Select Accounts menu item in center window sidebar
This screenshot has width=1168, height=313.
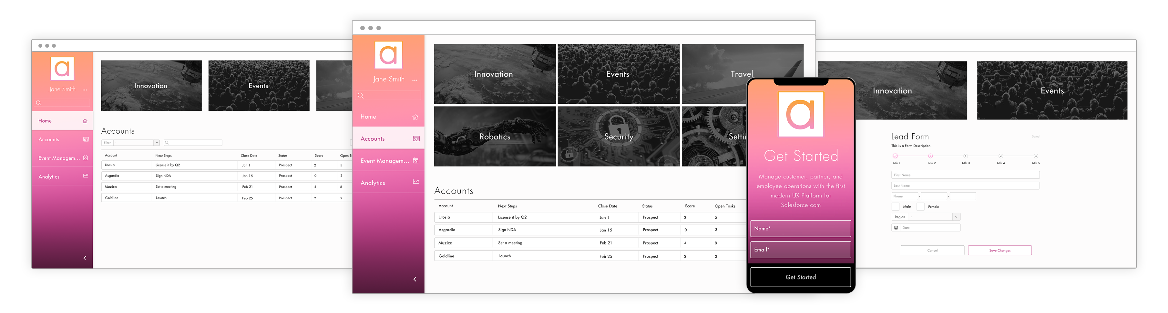(x=389, y=138)
